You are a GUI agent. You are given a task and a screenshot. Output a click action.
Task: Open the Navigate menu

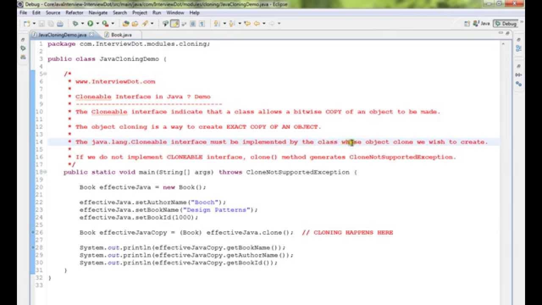pos(98,13)
